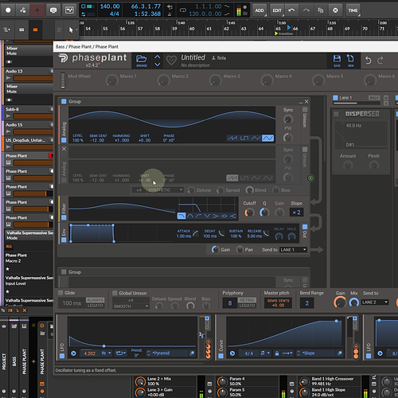
Task: Enable Unison on the top oscillator
Action: click(305, 109)
